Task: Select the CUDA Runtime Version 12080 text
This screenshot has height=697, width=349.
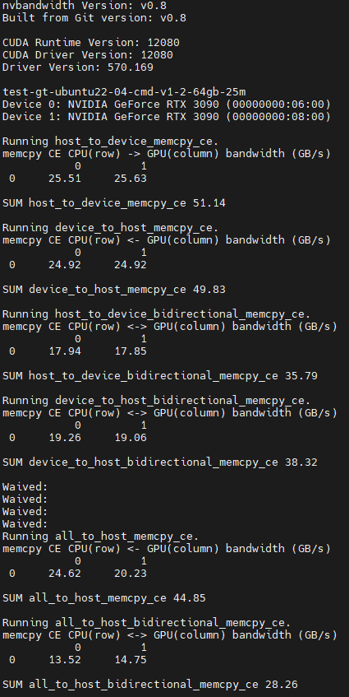Action: (x=91, y=43)
